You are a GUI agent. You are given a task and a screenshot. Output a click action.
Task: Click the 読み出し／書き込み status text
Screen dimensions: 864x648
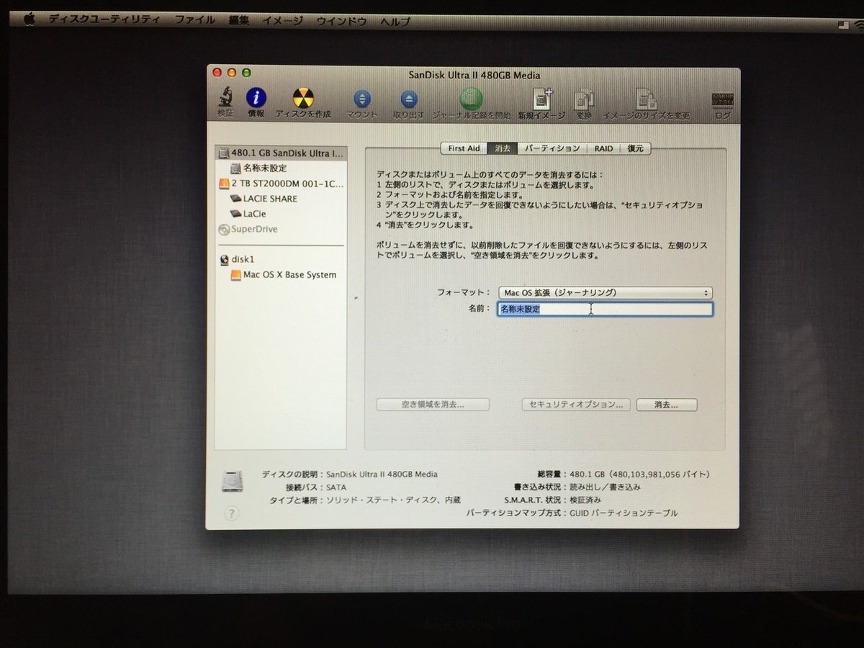click(x=606, y=487)
